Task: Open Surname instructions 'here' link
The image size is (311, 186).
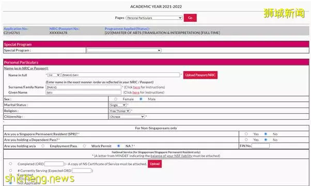Action: pos(136,87)
